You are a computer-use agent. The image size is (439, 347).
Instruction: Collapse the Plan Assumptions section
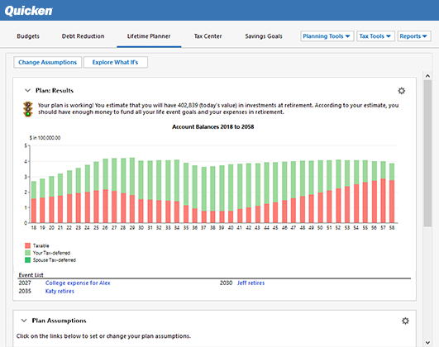[24, 321]
